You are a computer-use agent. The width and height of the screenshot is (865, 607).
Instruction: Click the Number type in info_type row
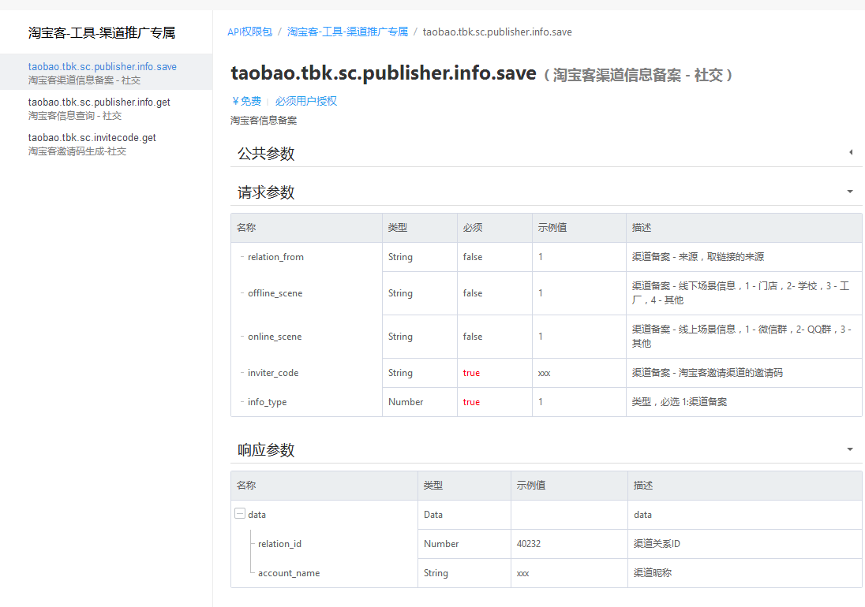(x=406, y=402)
